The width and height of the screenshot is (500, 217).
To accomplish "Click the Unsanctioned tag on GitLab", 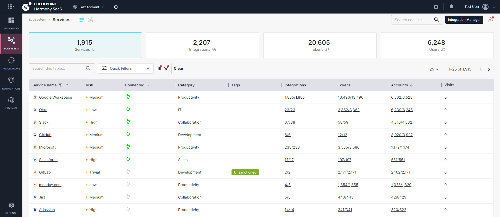I will pos(245,172).
